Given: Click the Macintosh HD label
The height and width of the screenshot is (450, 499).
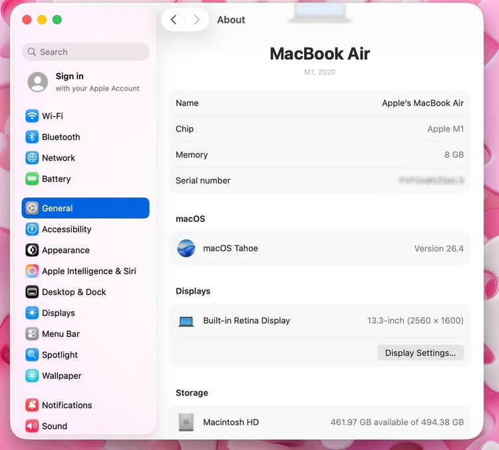Looking at the screenshot, I should click(x=231, y=422).
